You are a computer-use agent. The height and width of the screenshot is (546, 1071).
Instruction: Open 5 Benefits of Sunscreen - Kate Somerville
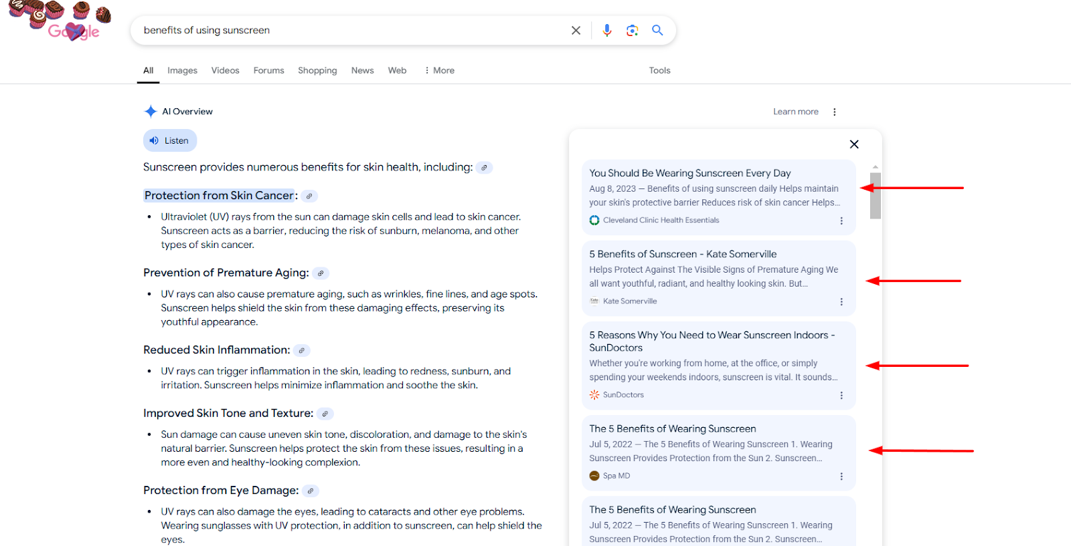tap(683, 254)
